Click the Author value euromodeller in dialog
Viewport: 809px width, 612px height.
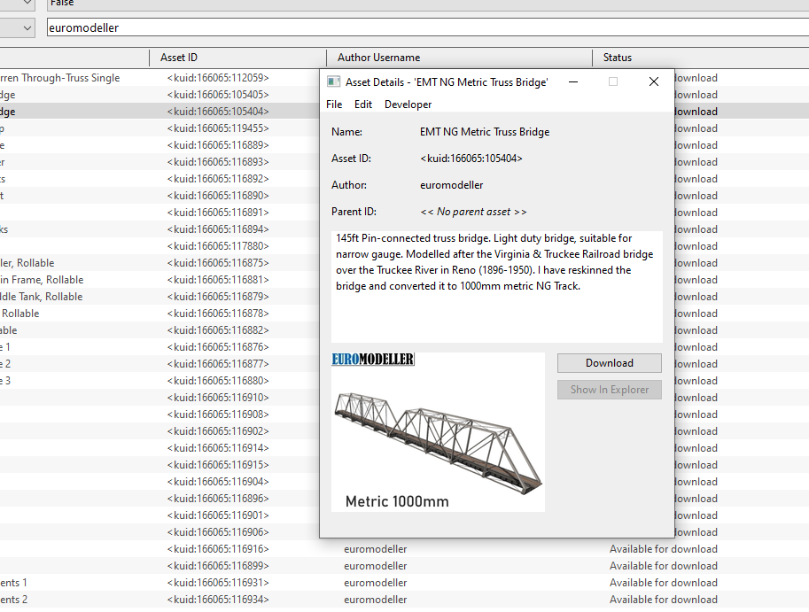tap(451, 185)
